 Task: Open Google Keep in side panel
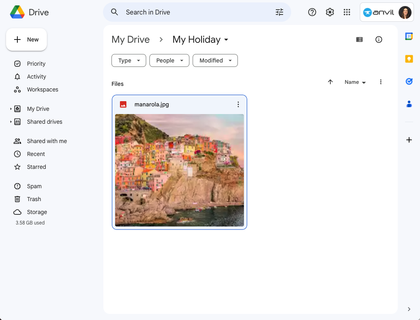click(409, 58)
